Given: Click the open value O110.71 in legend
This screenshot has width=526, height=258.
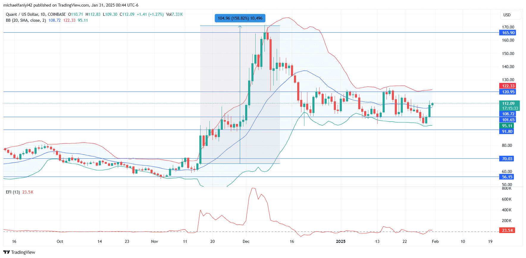Looking at the screenshot, I should (x=76, y=14).
